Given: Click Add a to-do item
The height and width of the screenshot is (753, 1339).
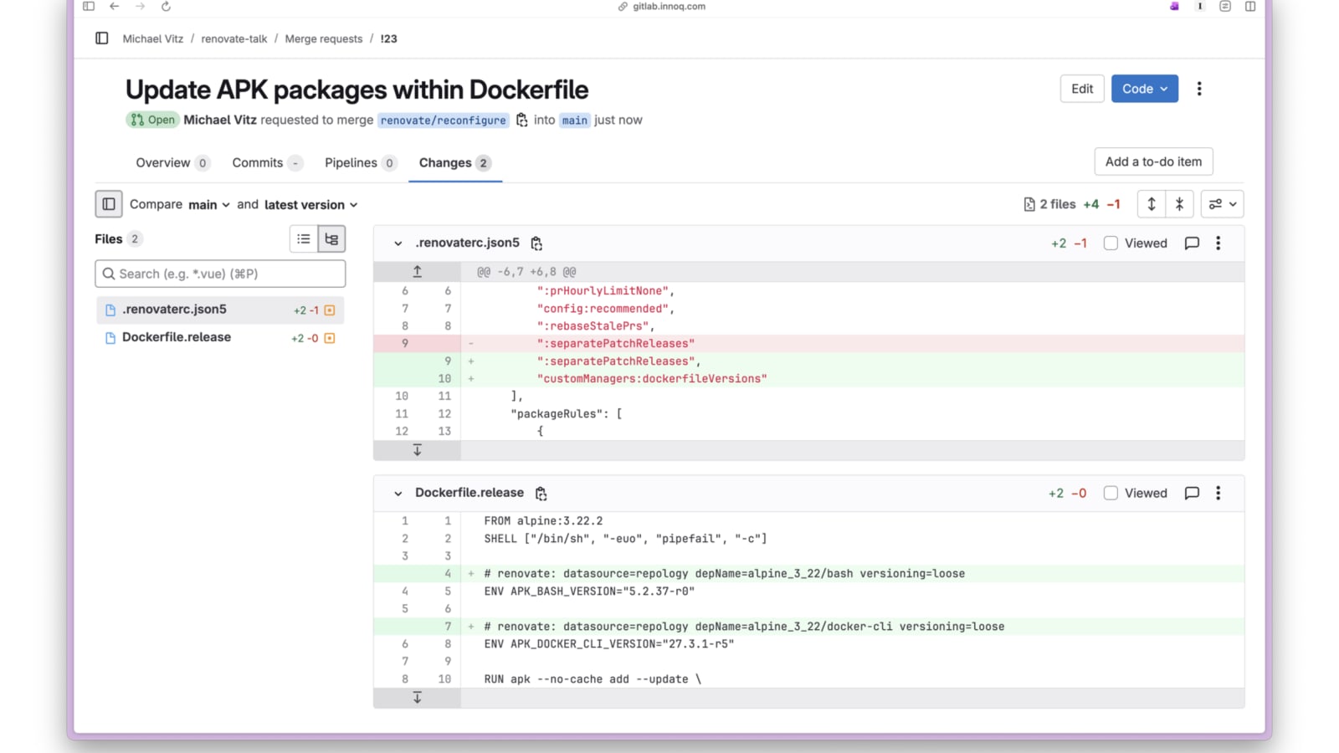Looking at the screenshot, I should pos(1153,161).
